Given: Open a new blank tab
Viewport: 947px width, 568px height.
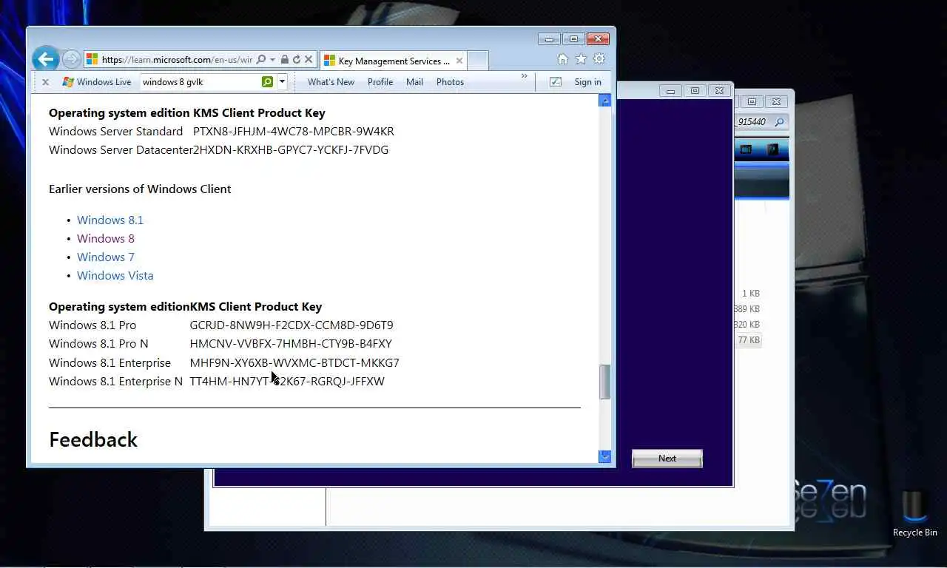Looking at the screenshot, I should tap(478, 61).
